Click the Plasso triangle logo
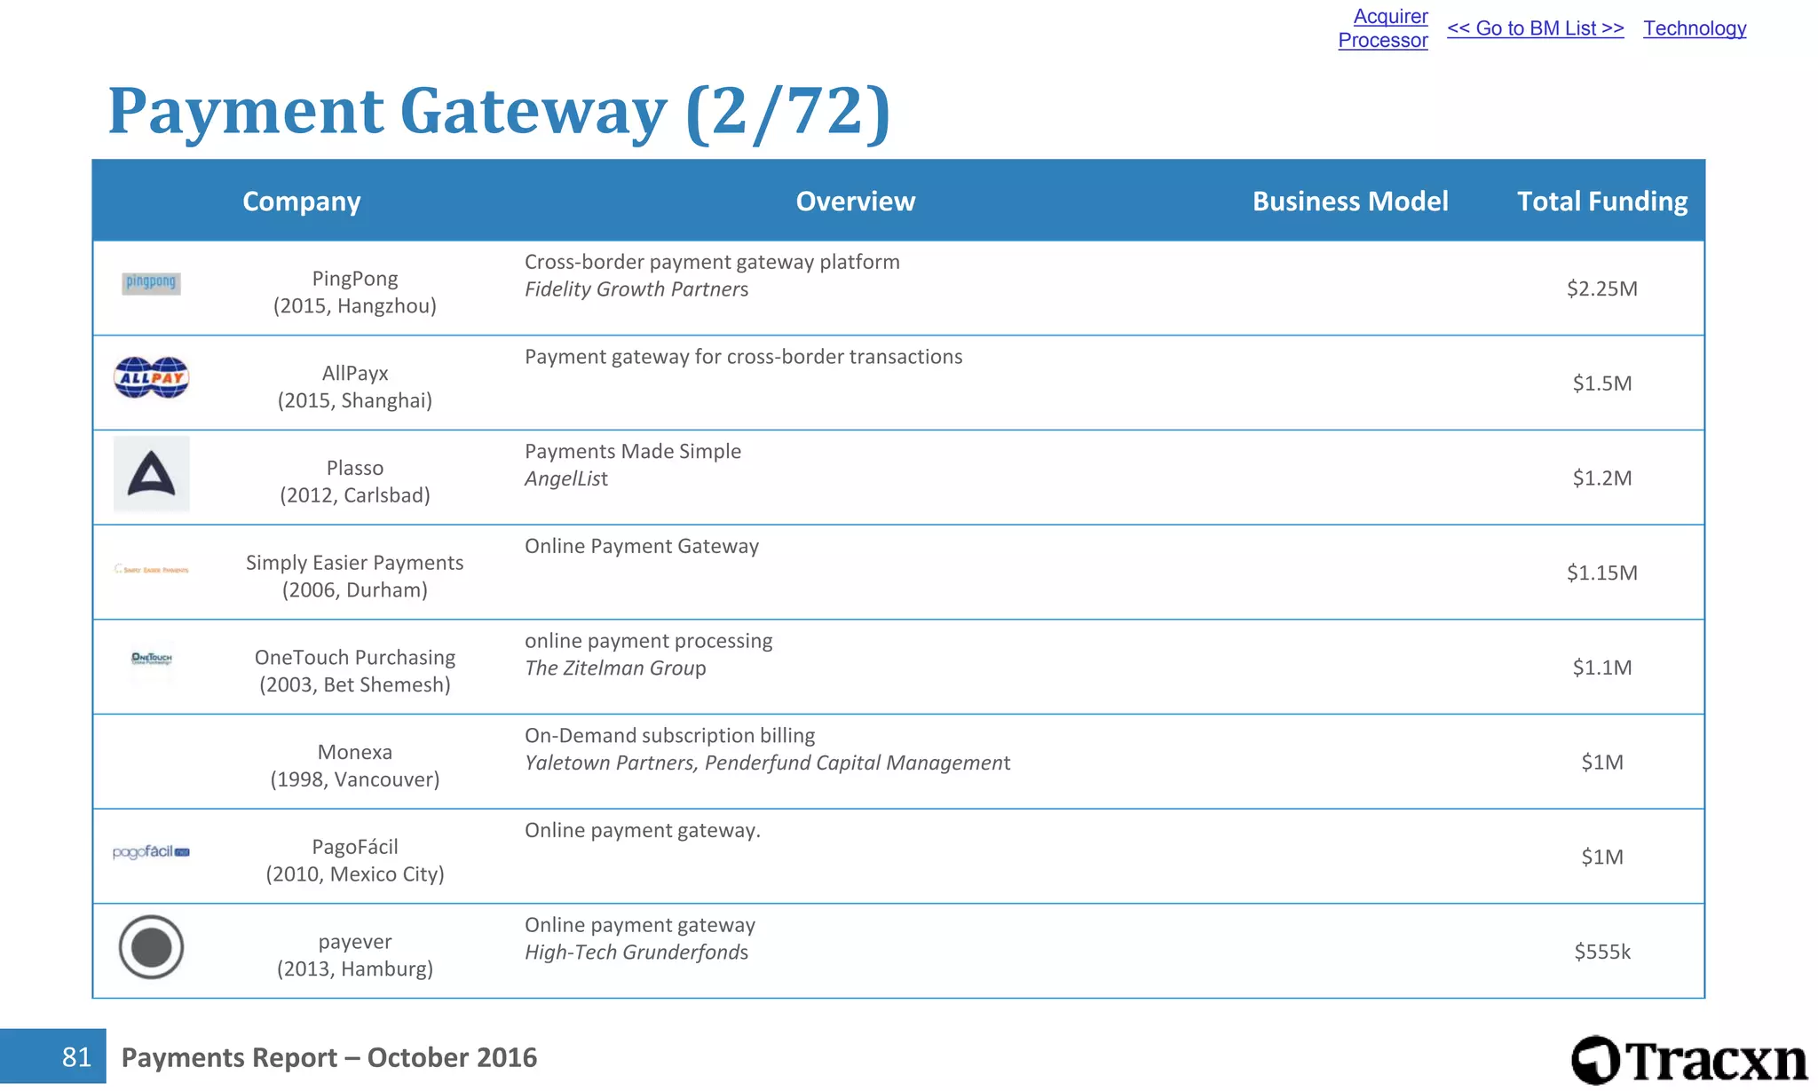 [x=152, y=474]
